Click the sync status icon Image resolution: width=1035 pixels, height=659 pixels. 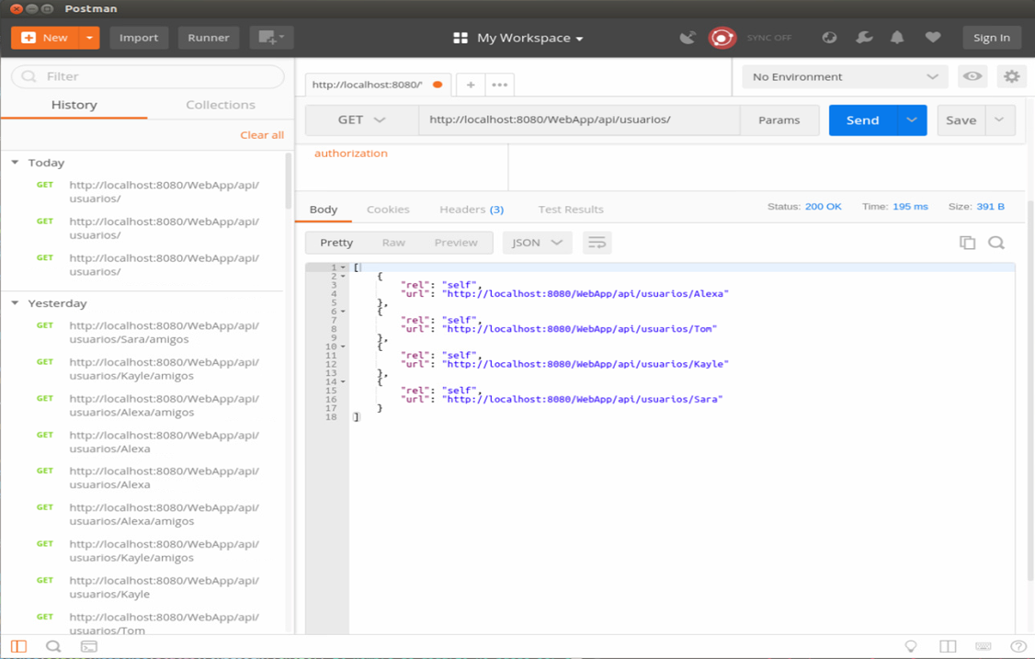(x=722, y=38)
